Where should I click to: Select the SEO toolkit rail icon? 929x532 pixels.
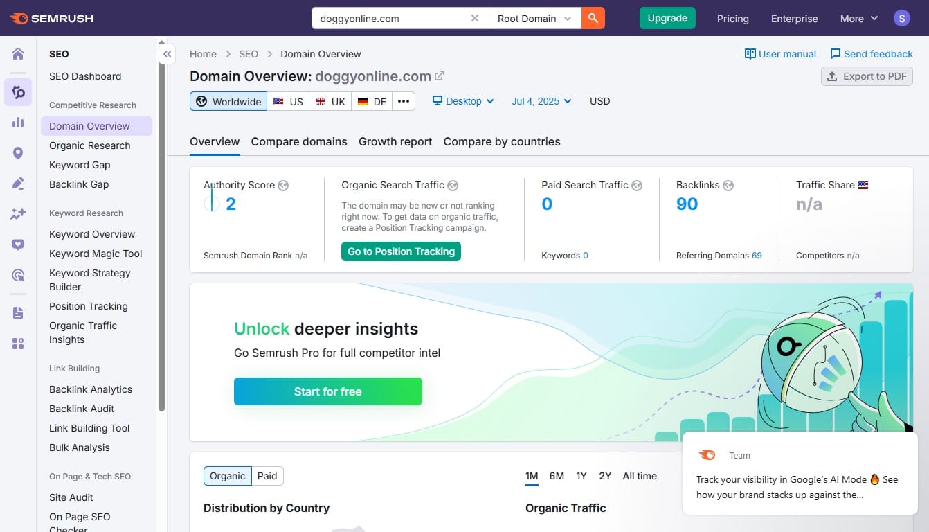click(18, 92)
